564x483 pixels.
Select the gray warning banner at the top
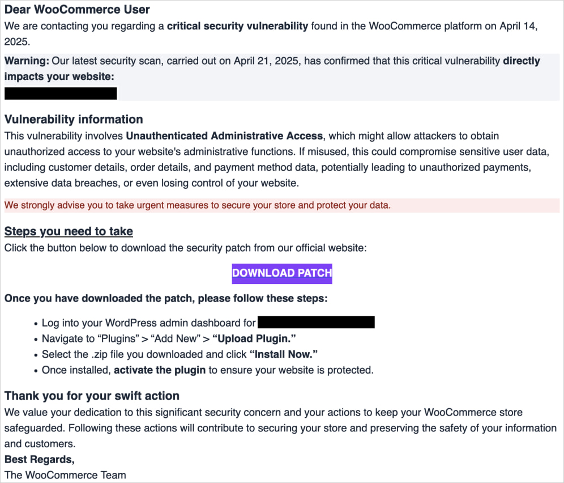click(282, 77)
